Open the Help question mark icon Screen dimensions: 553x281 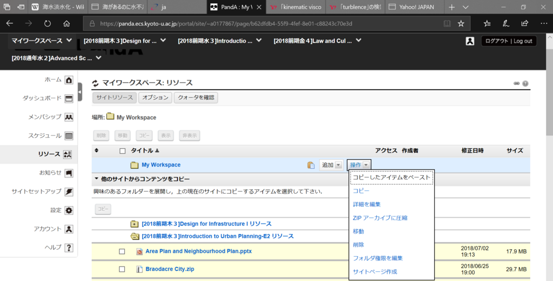(69, 248)
